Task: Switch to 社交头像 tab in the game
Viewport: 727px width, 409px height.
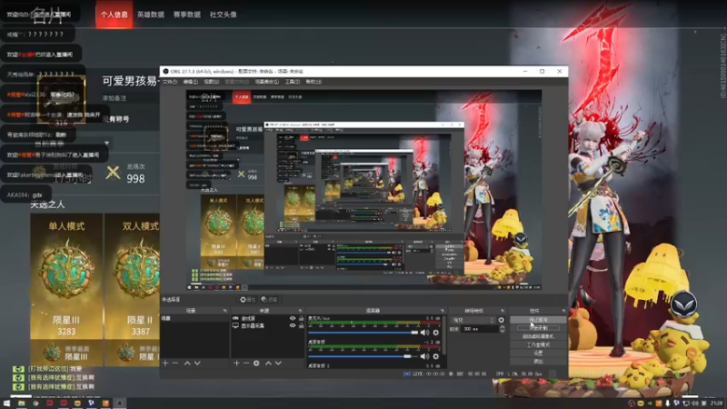Action: point(223,15)
